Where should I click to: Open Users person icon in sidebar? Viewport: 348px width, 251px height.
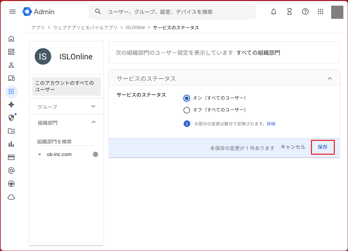pyautogui.click(x=11, y=65)
